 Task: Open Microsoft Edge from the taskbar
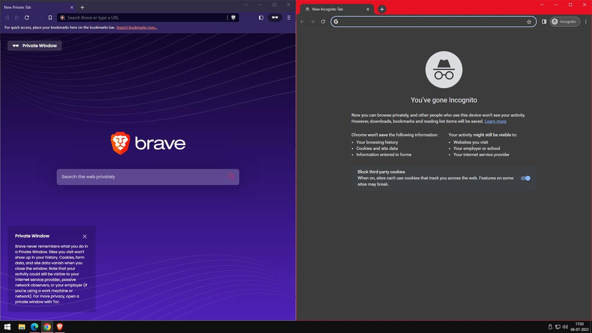34,327
